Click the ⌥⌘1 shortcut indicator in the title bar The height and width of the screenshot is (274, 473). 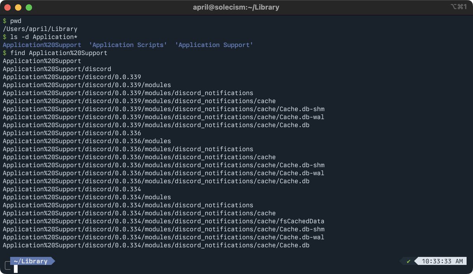coord(459,7)
